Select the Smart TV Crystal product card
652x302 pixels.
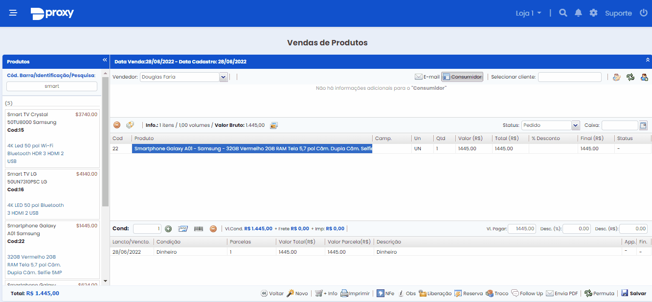pyautogui.click(x=52, y=139)
